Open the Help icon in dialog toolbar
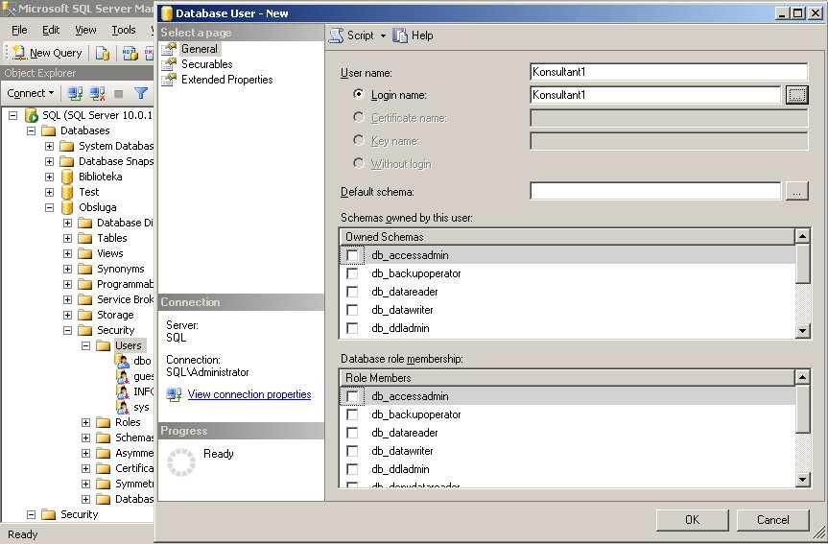The height and width of the screenshot is (544, 828). pyautogui.click(x=400, y=35)
